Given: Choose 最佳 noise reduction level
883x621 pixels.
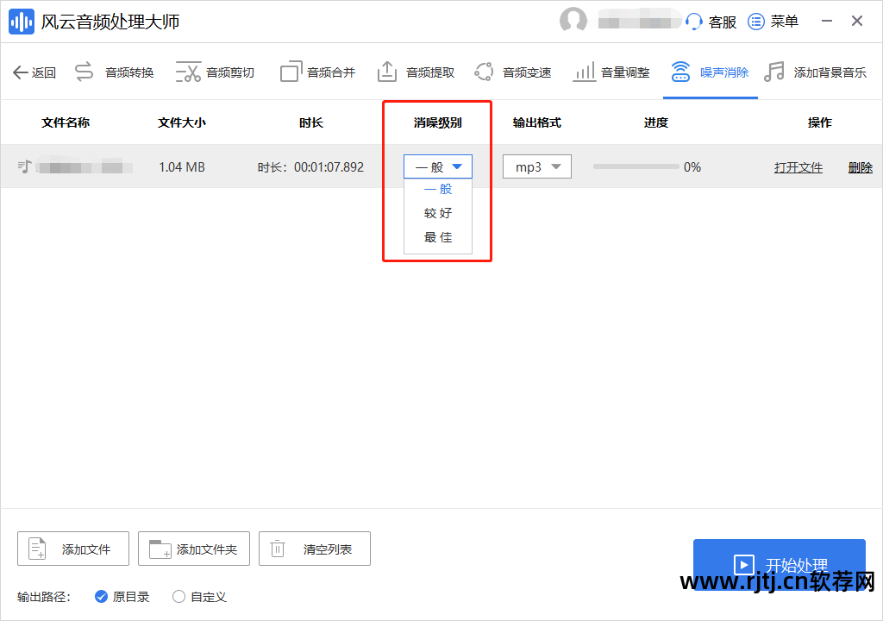Looking at the screenshot, I should (x=437, y=237).
